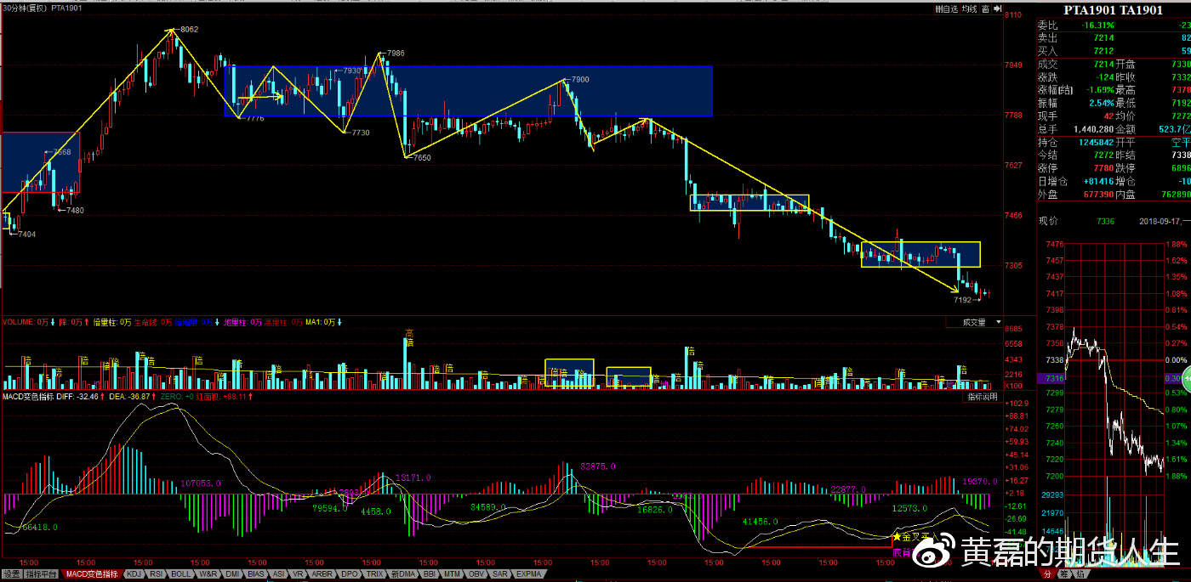This screenshot has height=582, width=1191.
Task: Select the BIAS indicator tab
Action: (x=256, y=575)
